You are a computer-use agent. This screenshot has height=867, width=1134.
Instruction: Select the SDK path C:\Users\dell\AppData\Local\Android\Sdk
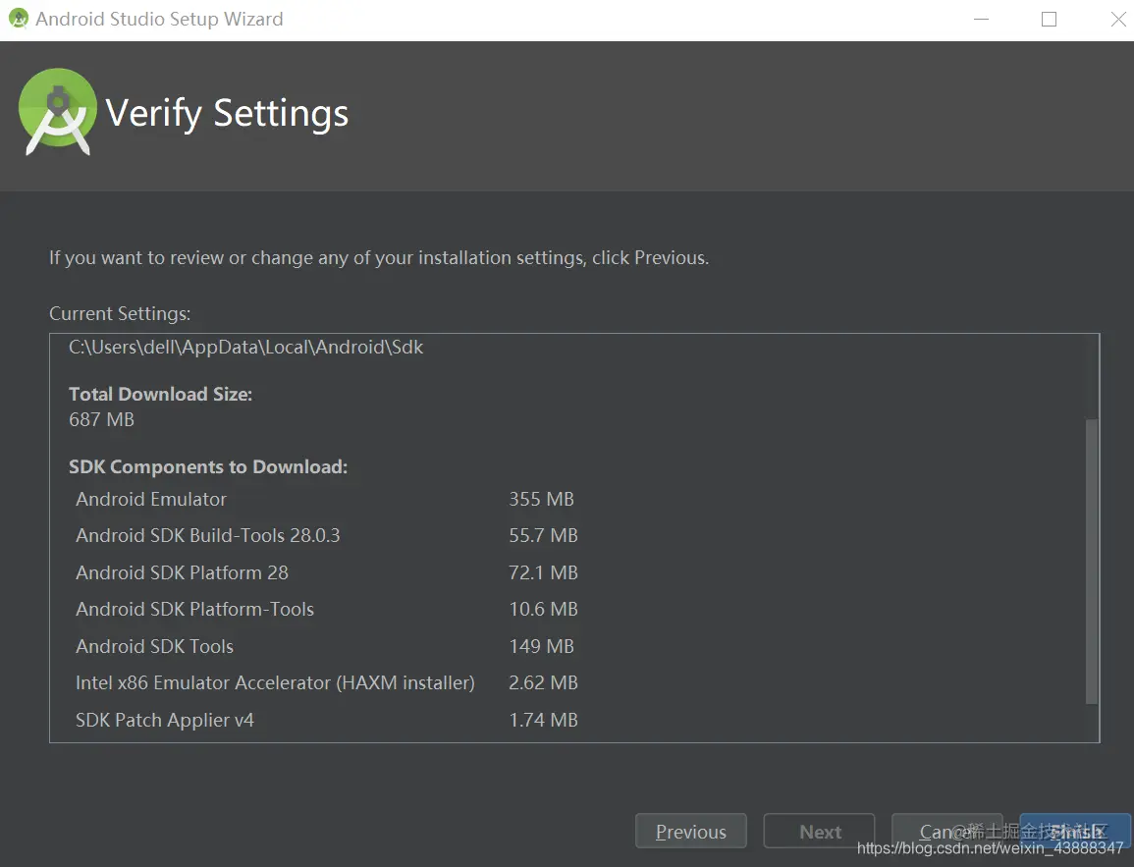(245, 347)
